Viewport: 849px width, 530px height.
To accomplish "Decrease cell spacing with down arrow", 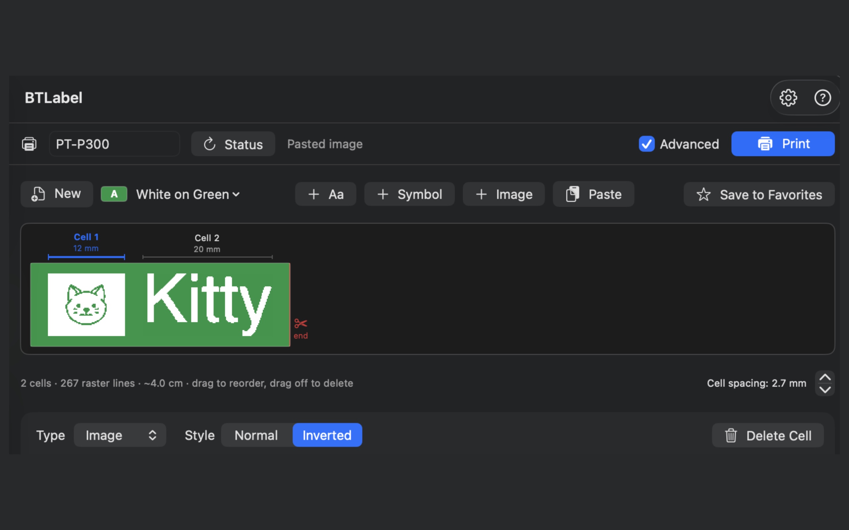I will click(x=825, y=390).
